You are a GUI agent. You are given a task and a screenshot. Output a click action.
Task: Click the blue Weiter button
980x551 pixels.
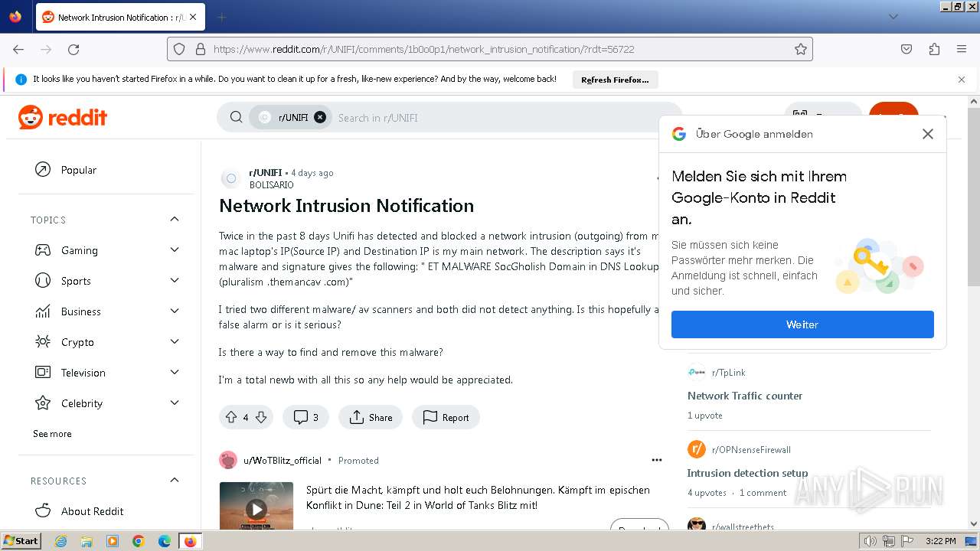click(802, 324)
